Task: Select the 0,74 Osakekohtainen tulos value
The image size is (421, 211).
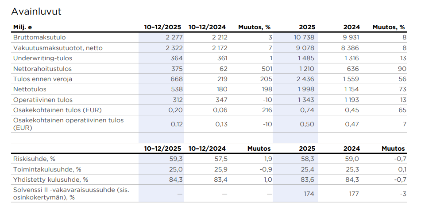Action: point(308,110)
